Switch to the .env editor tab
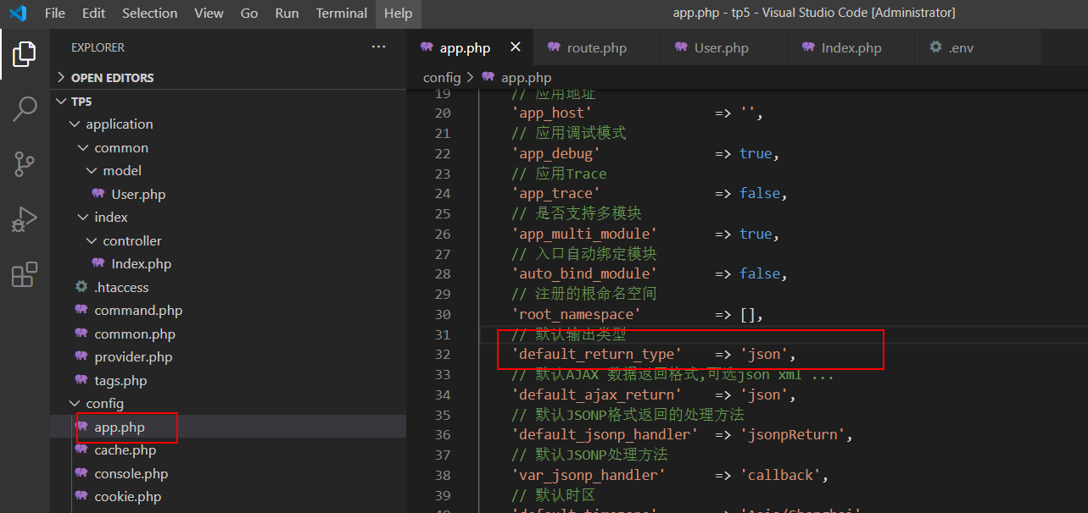The height and width of the screenshot is (513, 1088). 979,47
